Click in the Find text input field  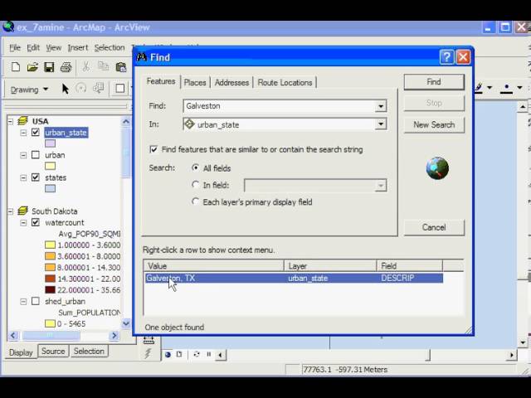(280, 106)
